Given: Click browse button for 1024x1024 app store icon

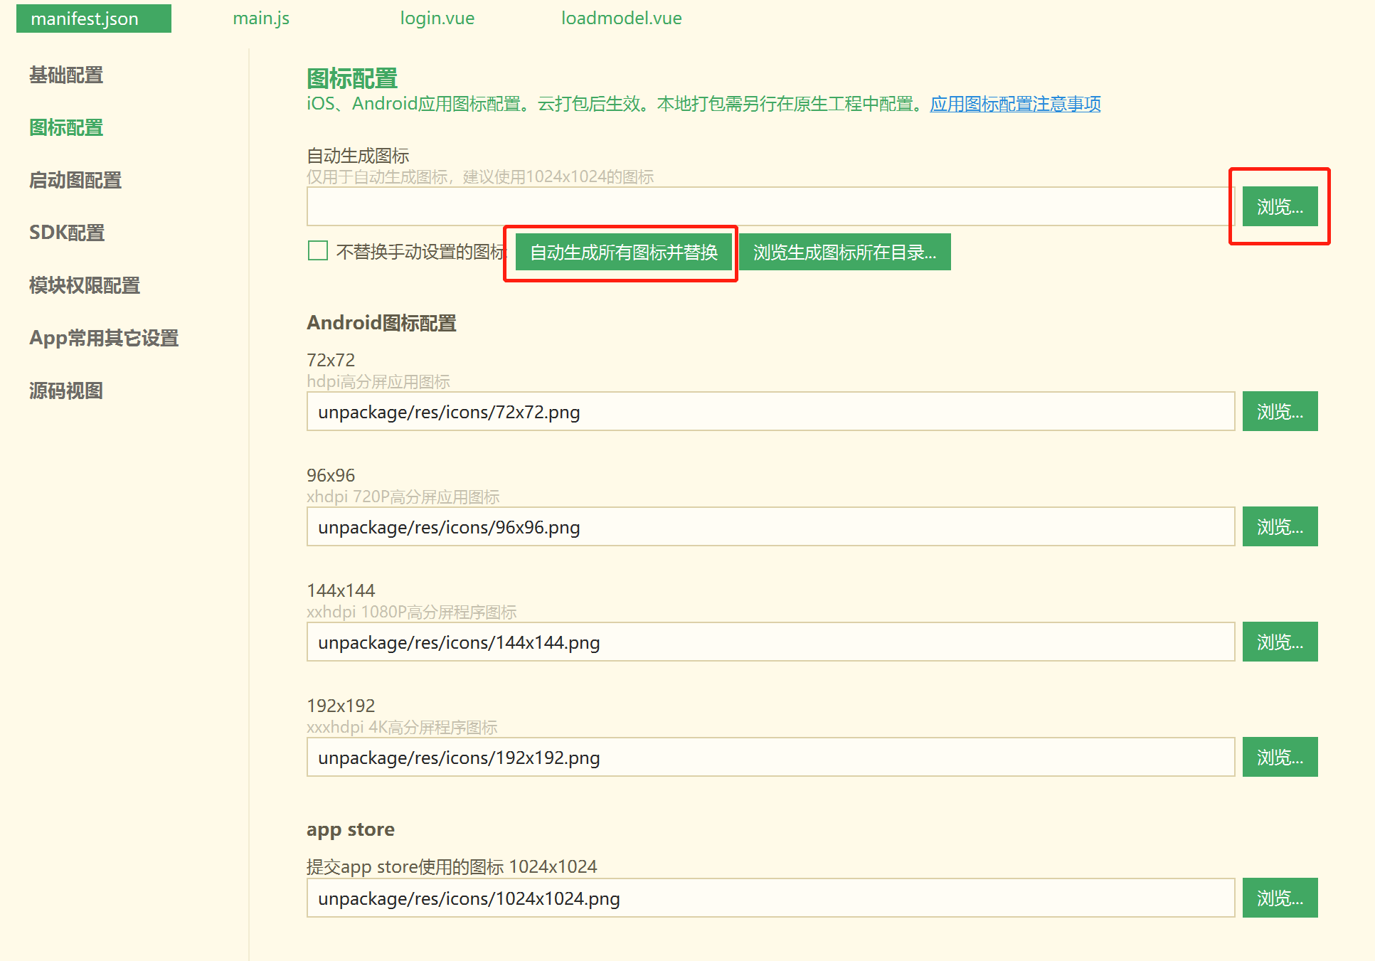Looking at the screenshot, I should point(1279,898).
